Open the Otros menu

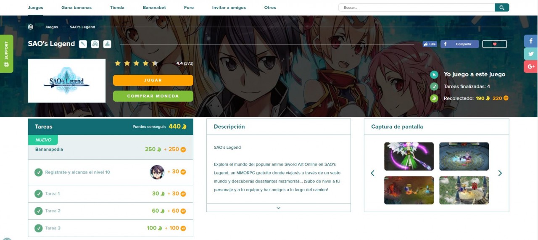[x=270, y=8]
